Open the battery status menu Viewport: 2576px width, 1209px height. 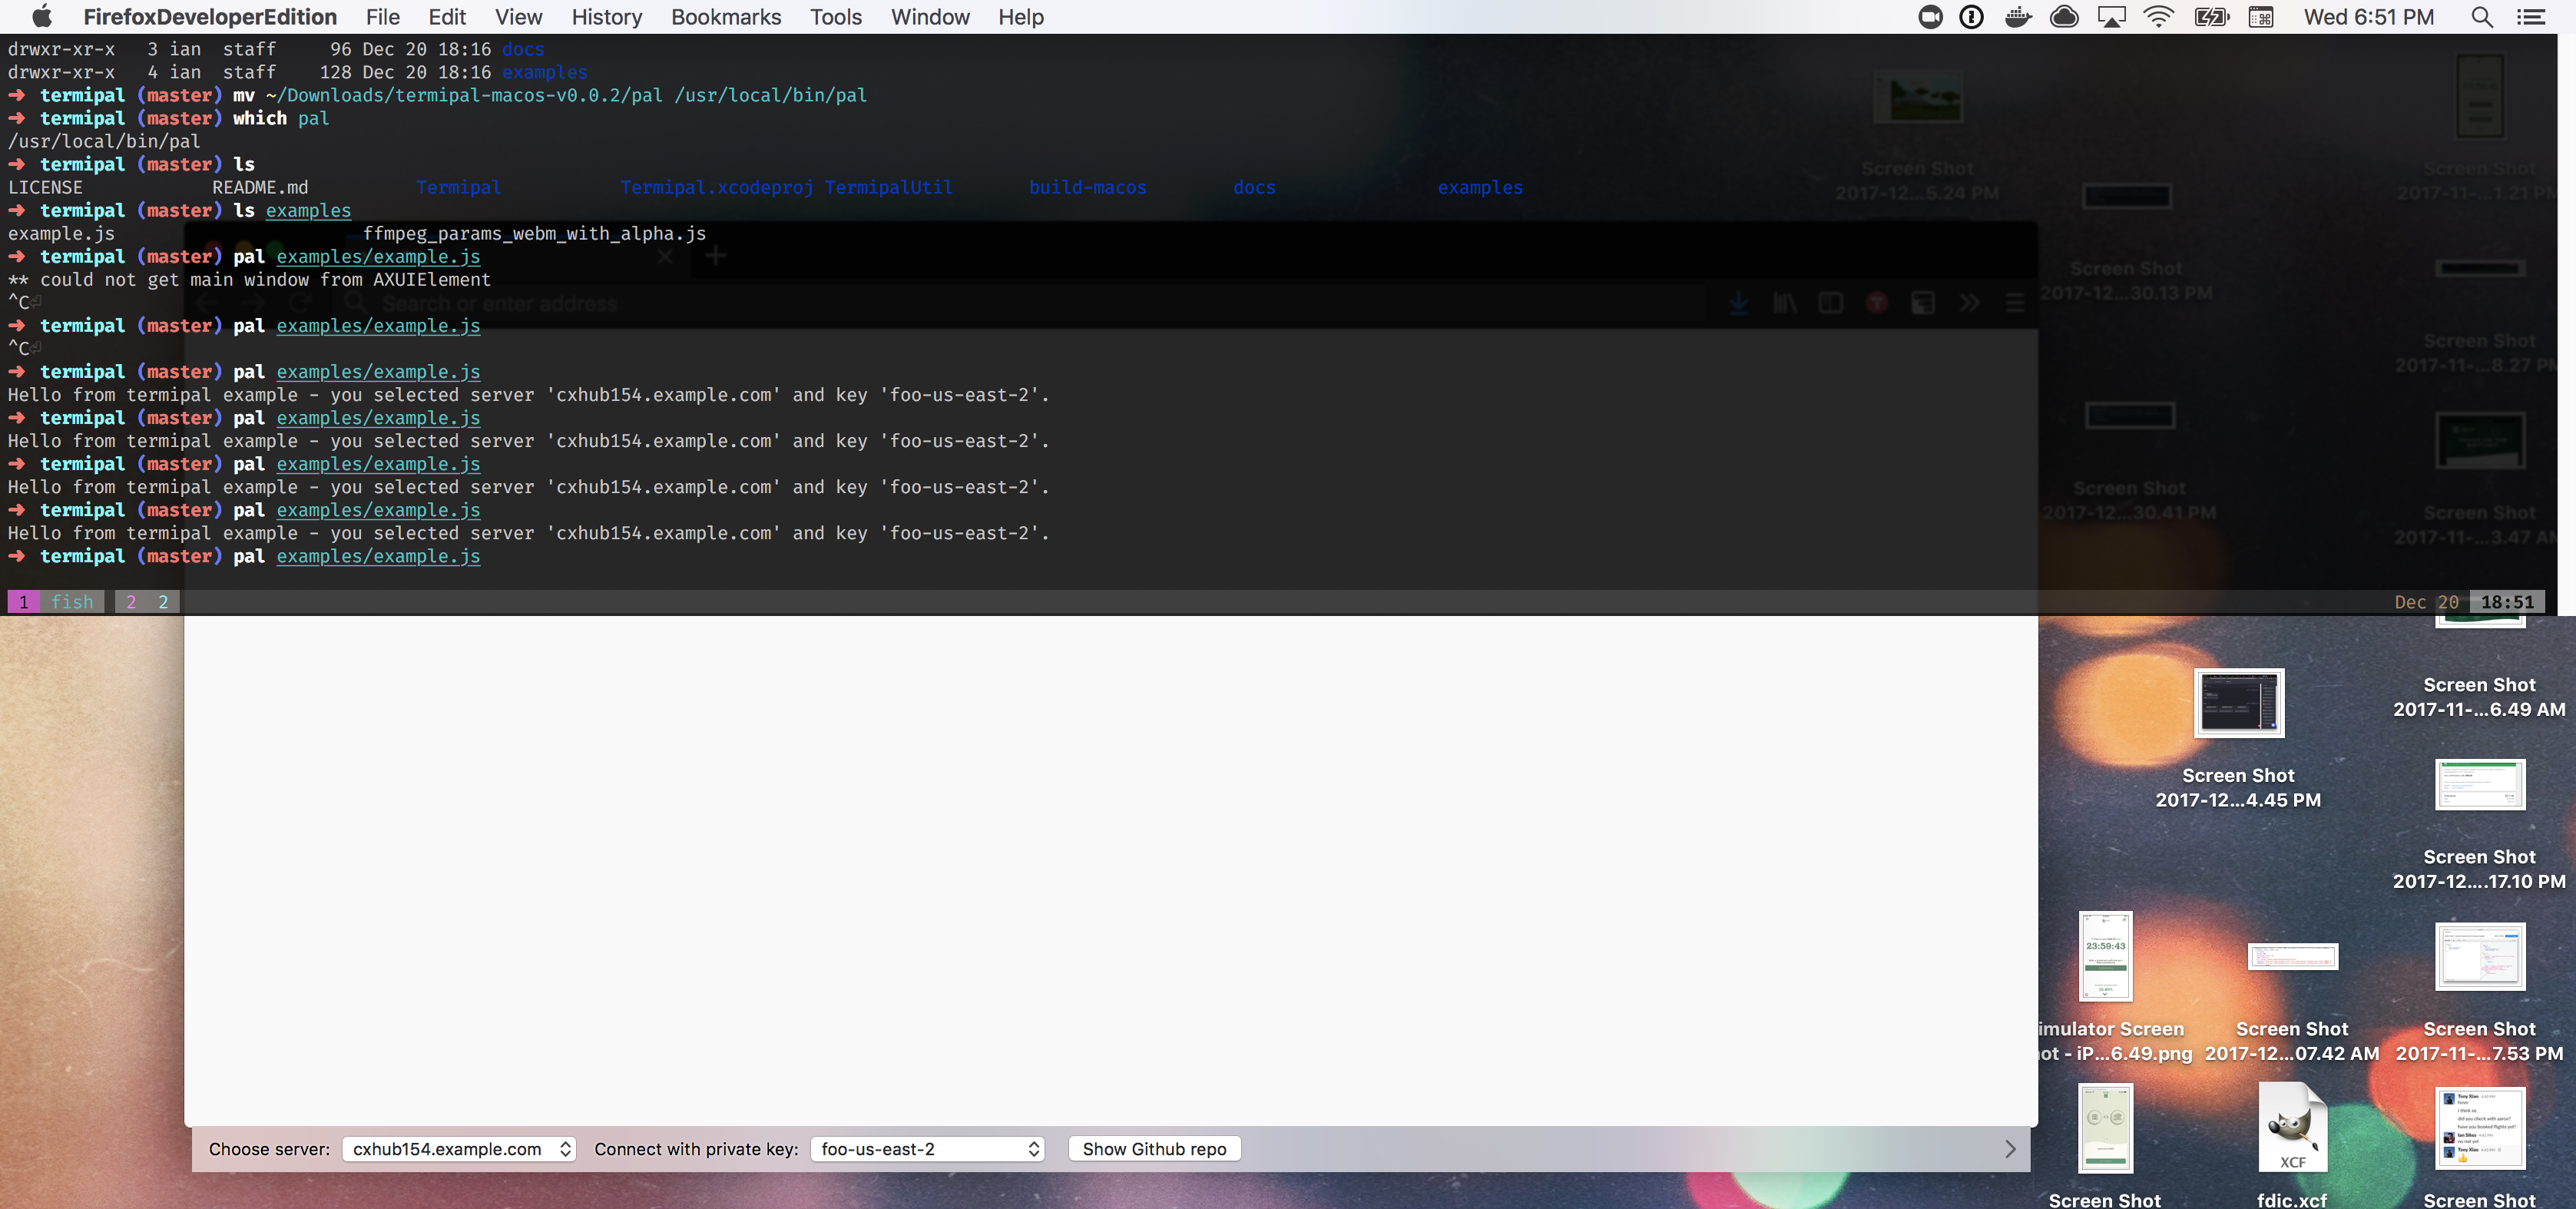click(2211, 17)
